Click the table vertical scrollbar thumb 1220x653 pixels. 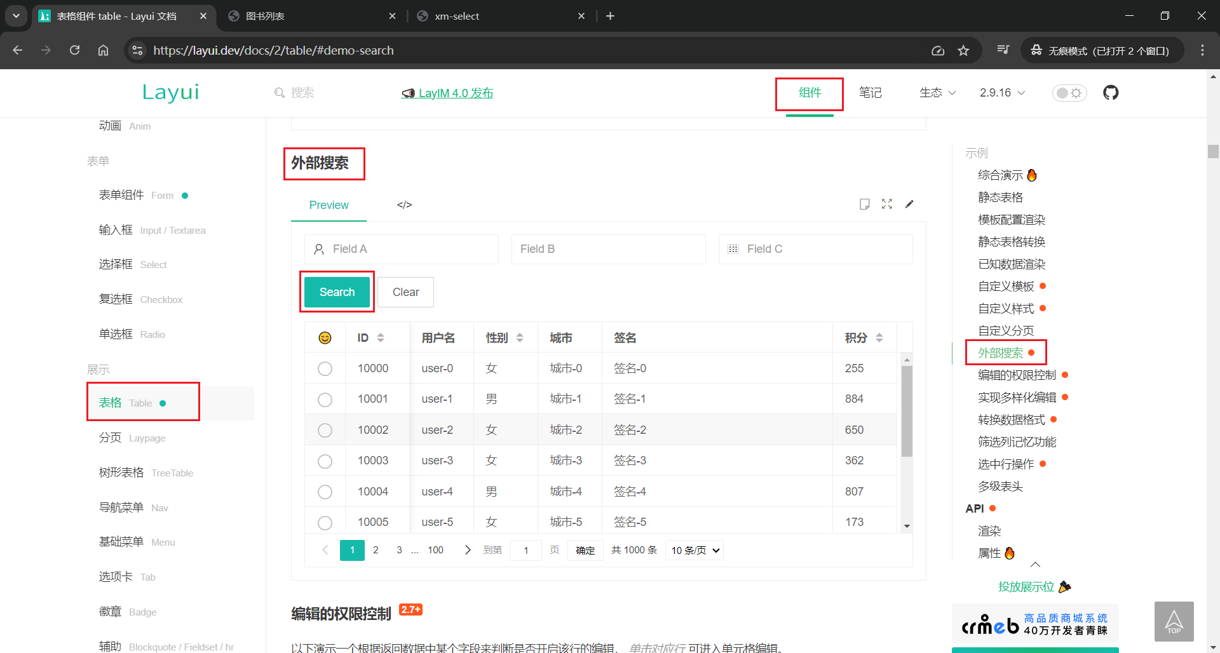click(907, 411)
